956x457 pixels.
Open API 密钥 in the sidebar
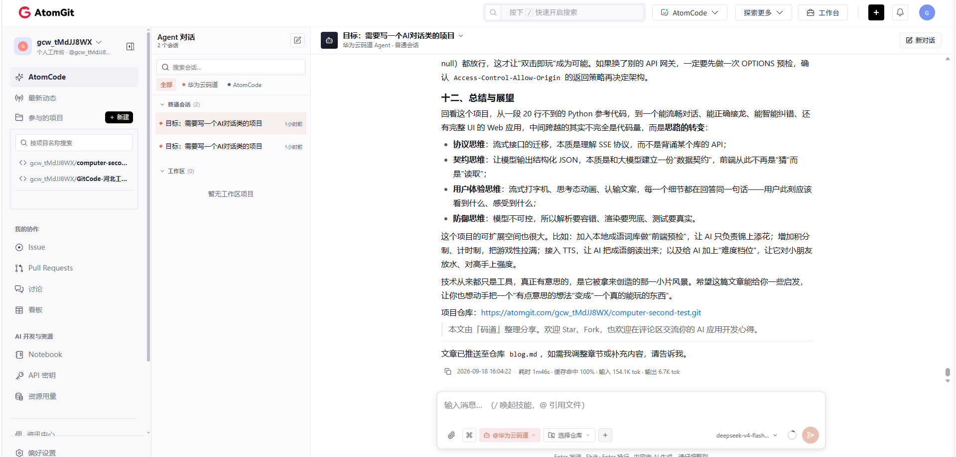tap(35, 375)
